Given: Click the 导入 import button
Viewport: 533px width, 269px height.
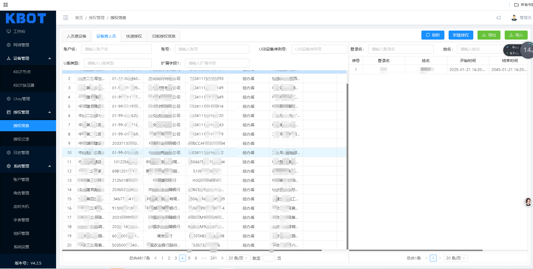Looking at the screenshot, I should coord(516,35).
